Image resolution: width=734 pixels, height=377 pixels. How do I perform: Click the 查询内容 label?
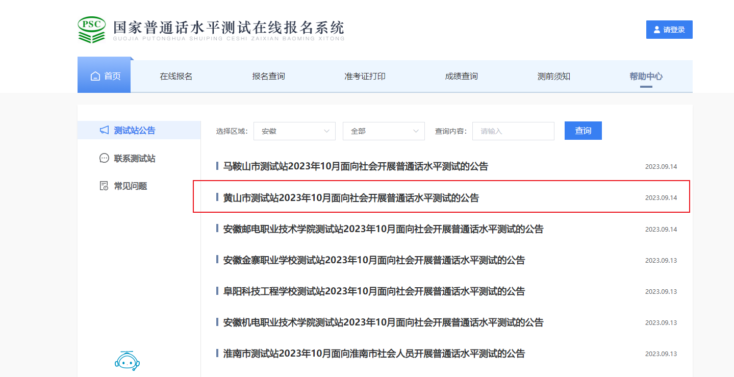pyautogui.click(x=451, y=131)
